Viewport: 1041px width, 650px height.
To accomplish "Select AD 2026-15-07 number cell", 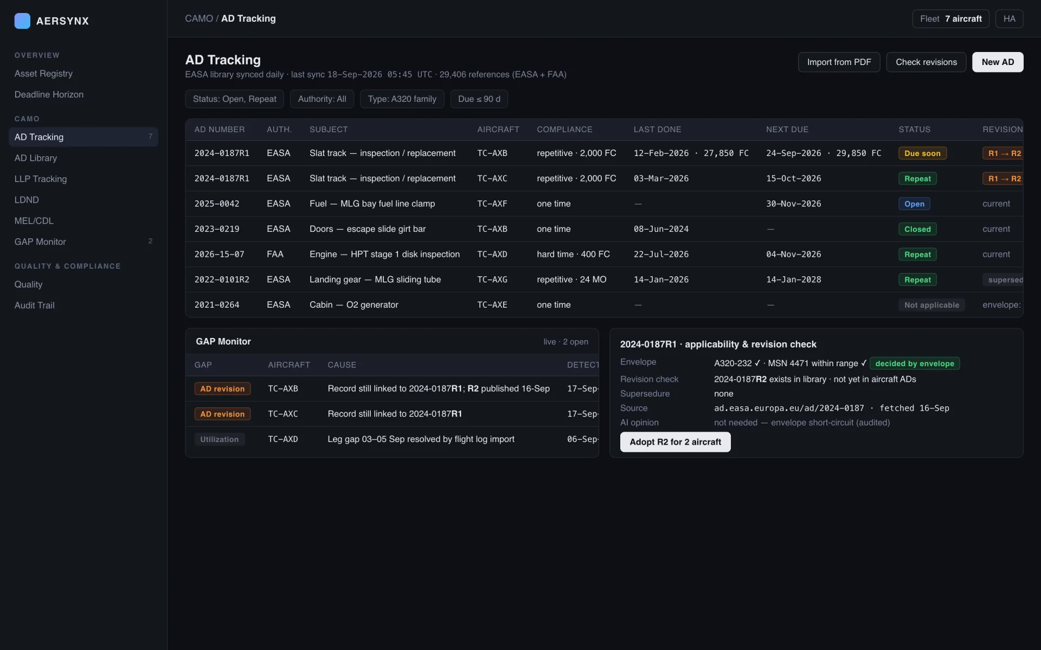I will click(220, 255).
